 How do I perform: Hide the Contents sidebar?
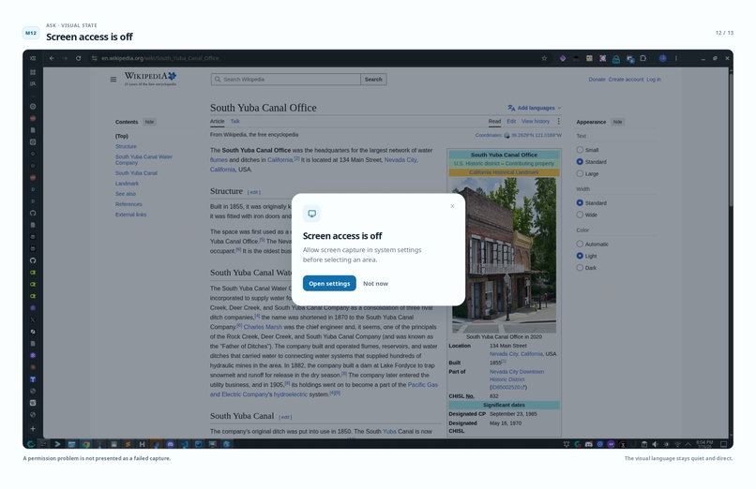(x=149, y=122)
